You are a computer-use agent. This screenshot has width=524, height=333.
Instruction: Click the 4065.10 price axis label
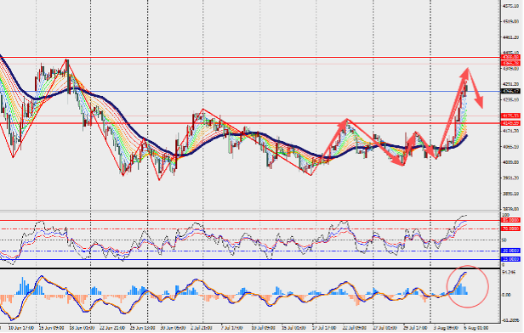coord(511,146)
